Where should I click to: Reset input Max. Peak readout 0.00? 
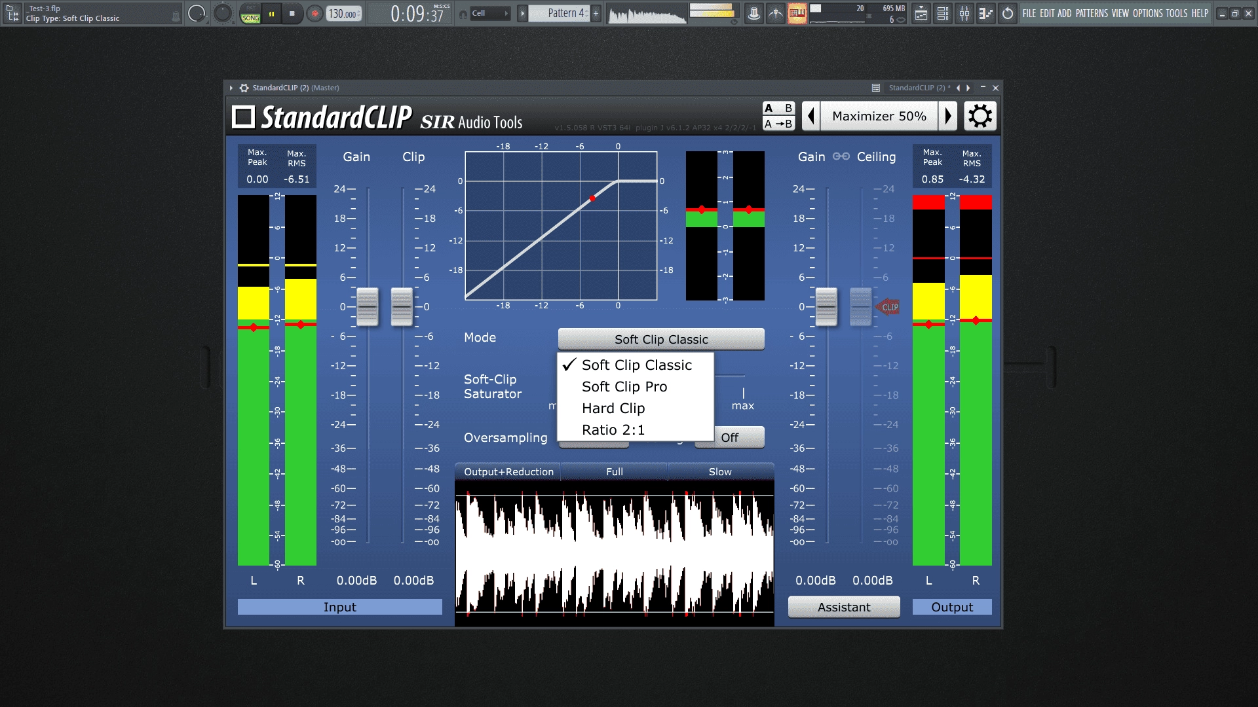click(x=257, y=179)
